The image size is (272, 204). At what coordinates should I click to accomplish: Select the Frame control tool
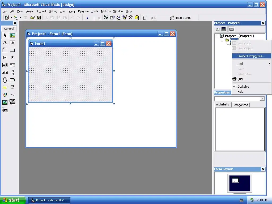click(5, 50)
